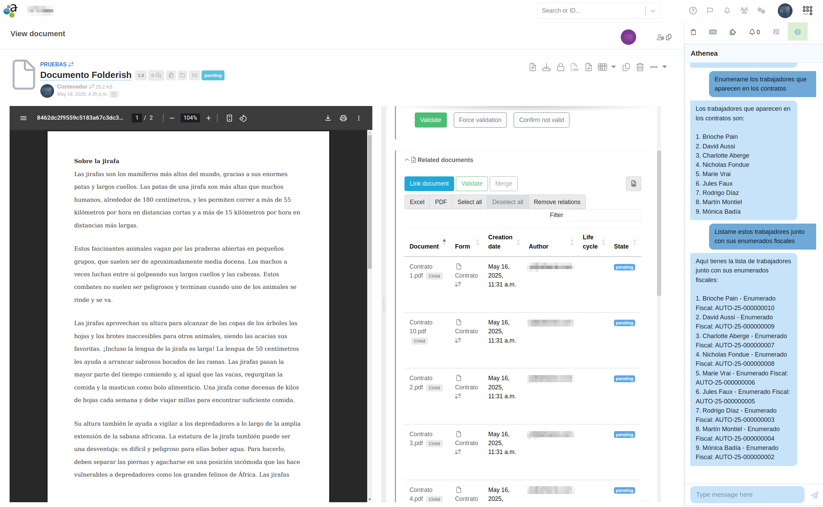Image resolution: width=823 pixels, height=507 pixels.
Task: Toggle the PDF viewer sidebar menu
Action: pos(23,118)
